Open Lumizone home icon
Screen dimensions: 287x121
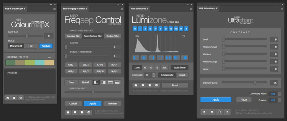tap(135, 85)
